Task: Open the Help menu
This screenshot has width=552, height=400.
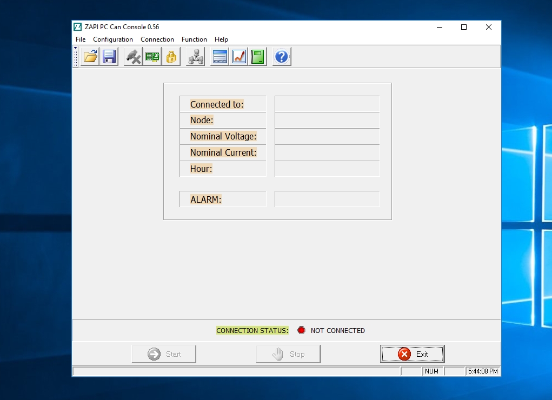Action: pos(222,39)
